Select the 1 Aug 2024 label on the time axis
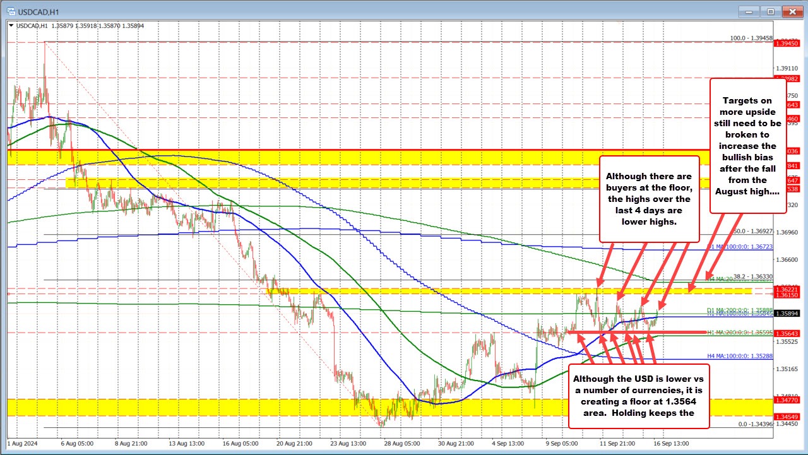Screen dimensions: 808x455 22,444
